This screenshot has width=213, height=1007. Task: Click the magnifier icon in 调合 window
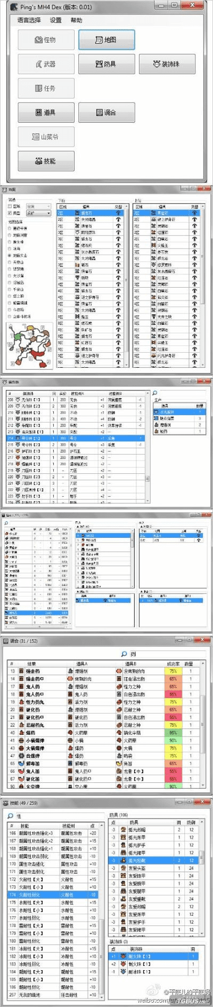[x=124, y=654]
